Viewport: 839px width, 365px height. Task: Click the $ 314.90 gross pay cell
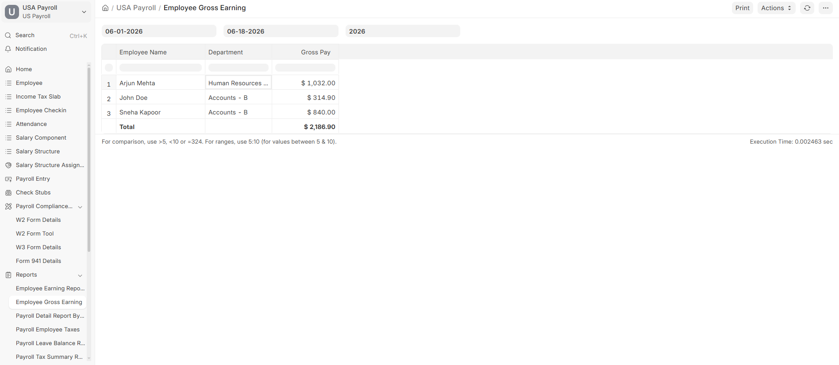tap(305, 98)
